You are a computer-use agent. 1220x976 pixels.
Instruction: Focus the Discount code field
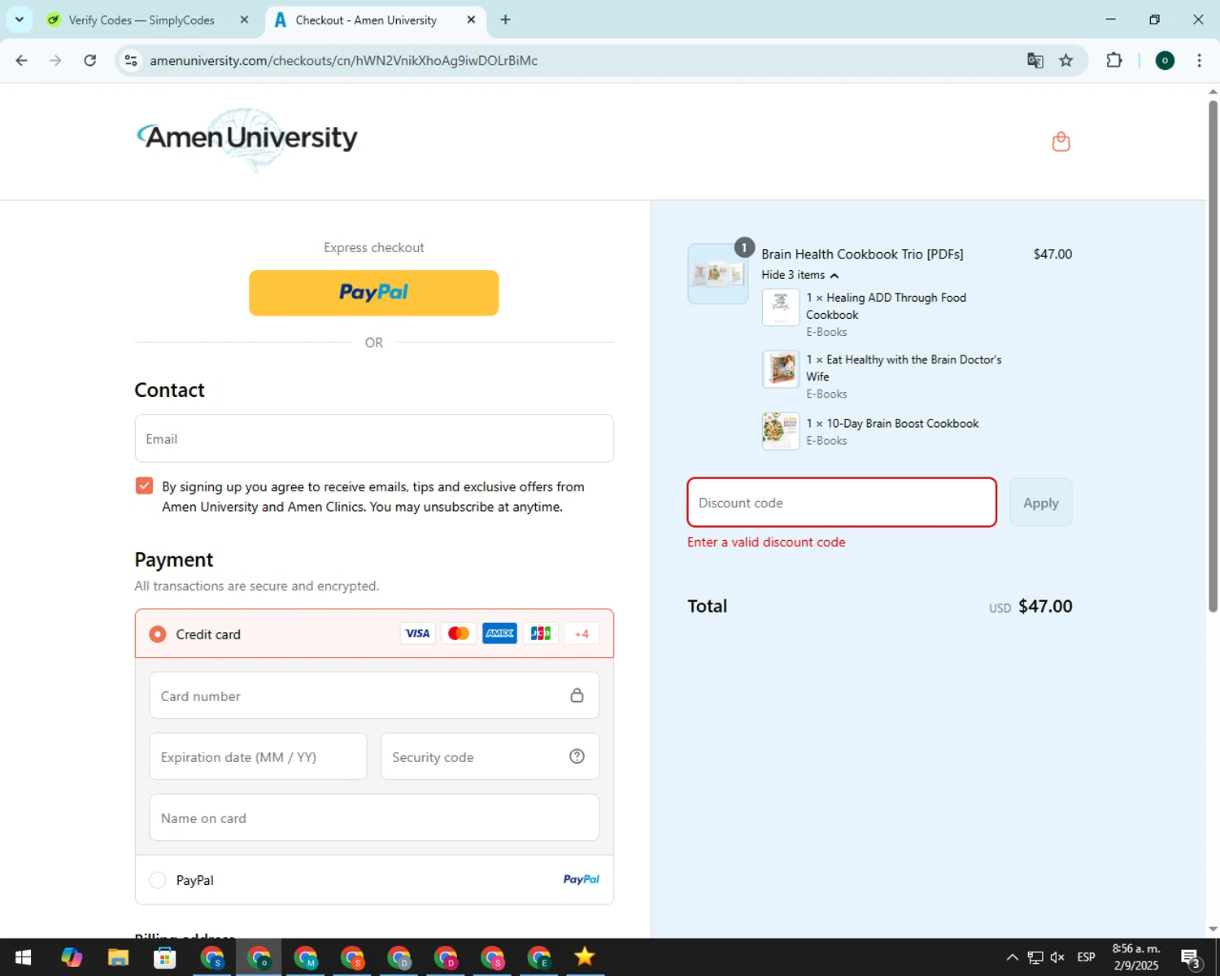point(842,503)
